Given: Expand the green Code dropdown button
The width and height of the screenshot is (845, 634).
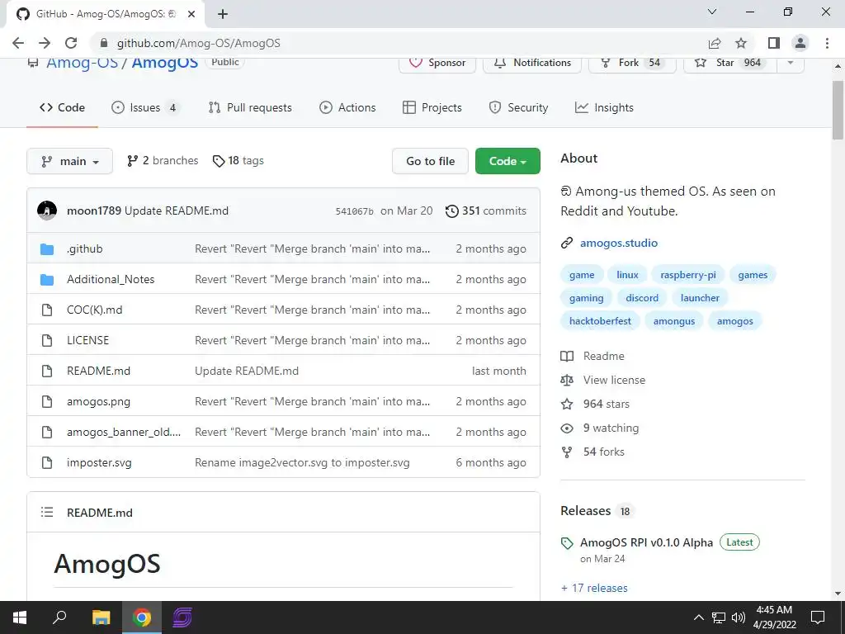Looking at the screenshot, I should tap(507, 161).
